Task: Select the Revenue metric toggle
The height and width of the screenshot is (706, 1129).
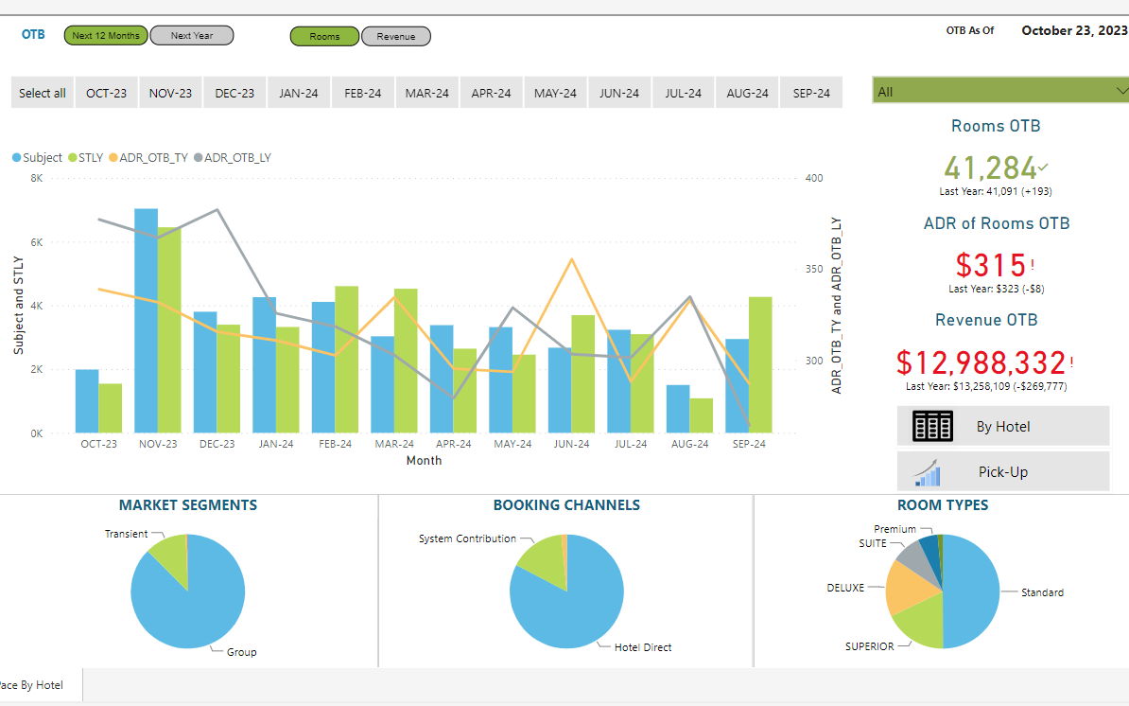Action: [x=396, y=36]
